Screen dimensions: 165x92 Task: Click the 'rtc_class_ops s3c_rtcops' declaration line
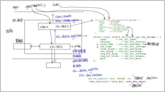127,37
